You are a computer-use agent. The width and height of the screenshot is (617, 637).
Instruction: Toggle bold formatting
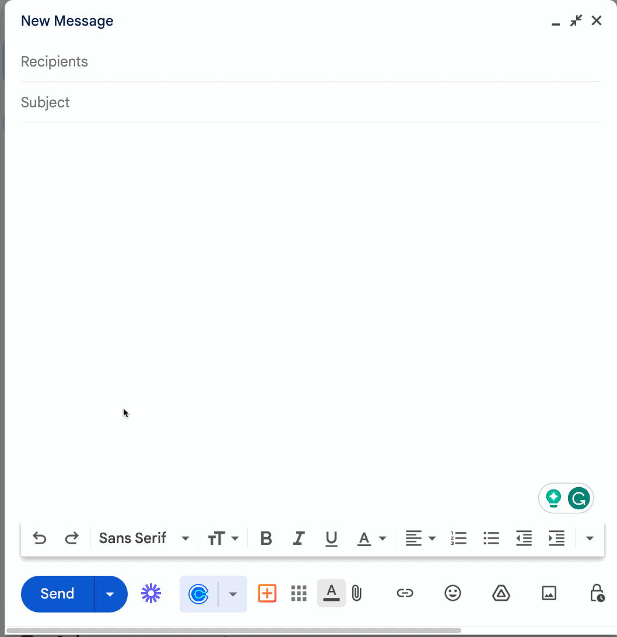coord(266,538)
